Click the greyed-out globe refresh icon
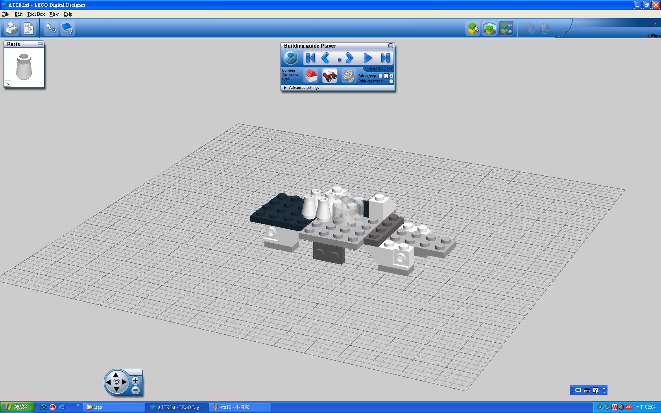Image resolution: width=661 pixels, height=413 pixels. coord(545,28)
